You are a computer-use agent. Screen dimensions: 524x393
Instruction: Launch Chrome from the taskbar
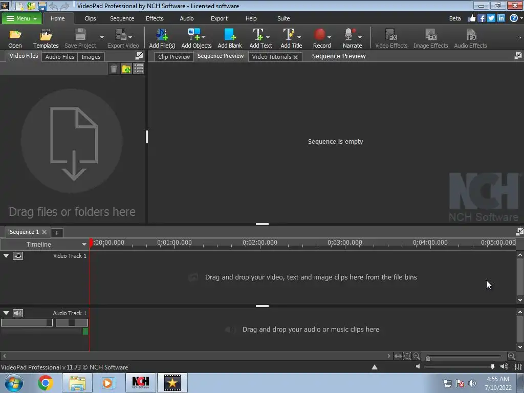pyautogui.click(x=46, y=383)
